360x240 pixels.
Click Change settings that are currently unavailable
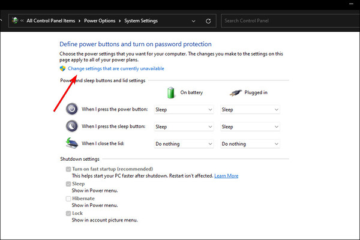116,68
